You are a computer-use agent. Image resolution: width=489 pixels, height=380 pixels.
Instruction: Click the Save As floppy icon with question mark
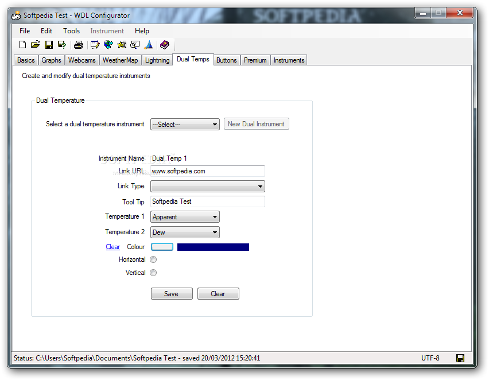click(x=62, y=45)
